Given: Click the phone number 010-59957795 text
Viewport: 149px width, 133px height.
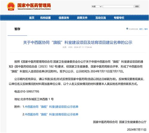Looking at the screenshot, I should click(30, 92).
